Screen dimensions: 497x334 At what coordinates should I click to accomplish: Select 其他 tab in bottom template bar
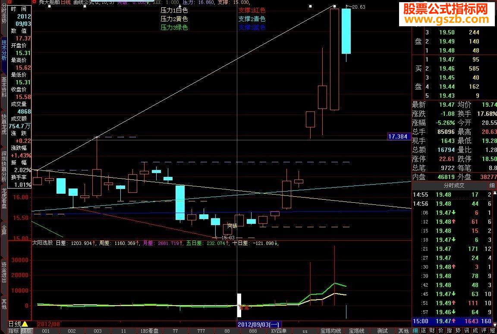[403, 331]
